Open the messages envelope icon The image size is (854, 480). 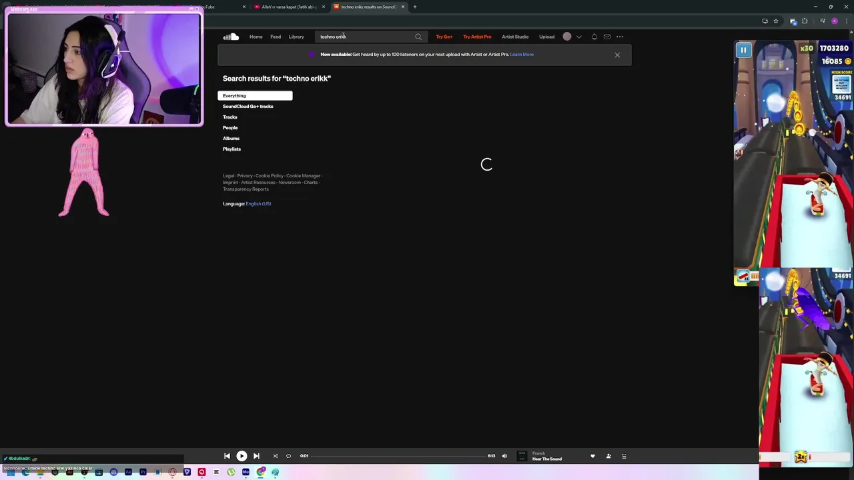(607, 37)
